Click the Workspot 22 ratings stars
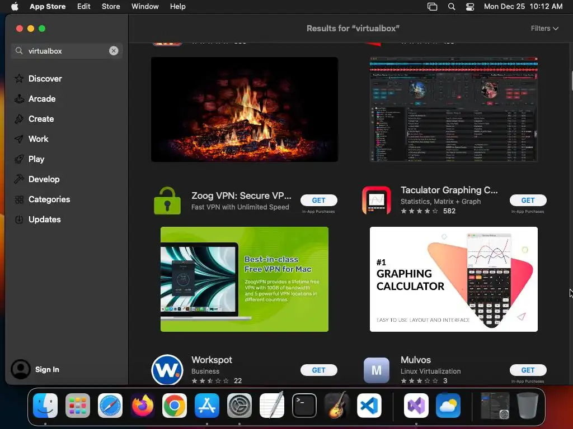The width and height of the screenshot is (573, 429). click(x=210, y=380)
